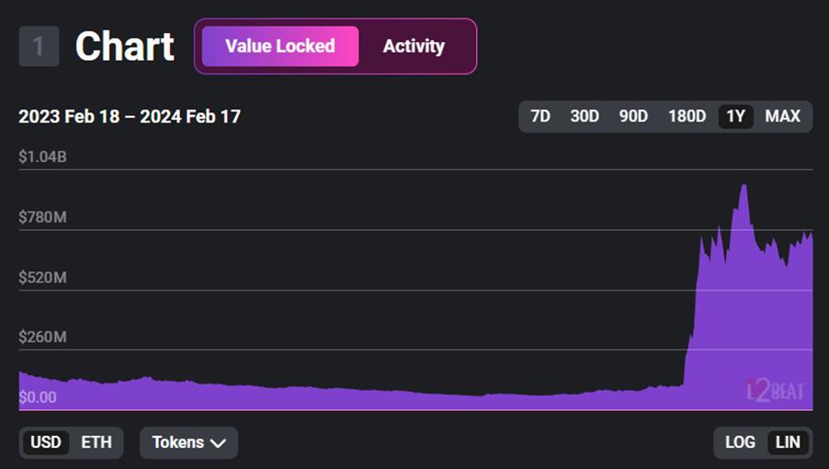Switch chart scale to LIN
Viewport: 829px width, 469px height.
[788, 442]
